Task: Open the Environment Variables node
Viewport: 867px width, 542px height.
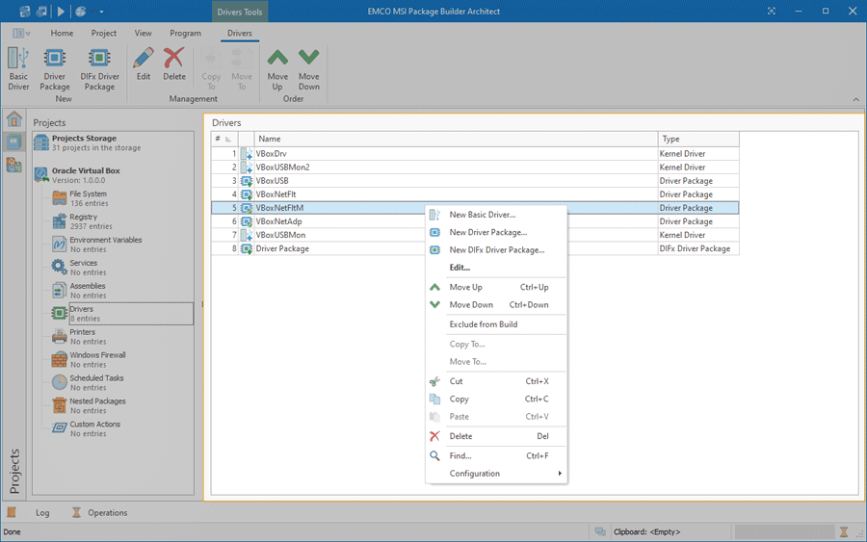Action: (96, 245)
